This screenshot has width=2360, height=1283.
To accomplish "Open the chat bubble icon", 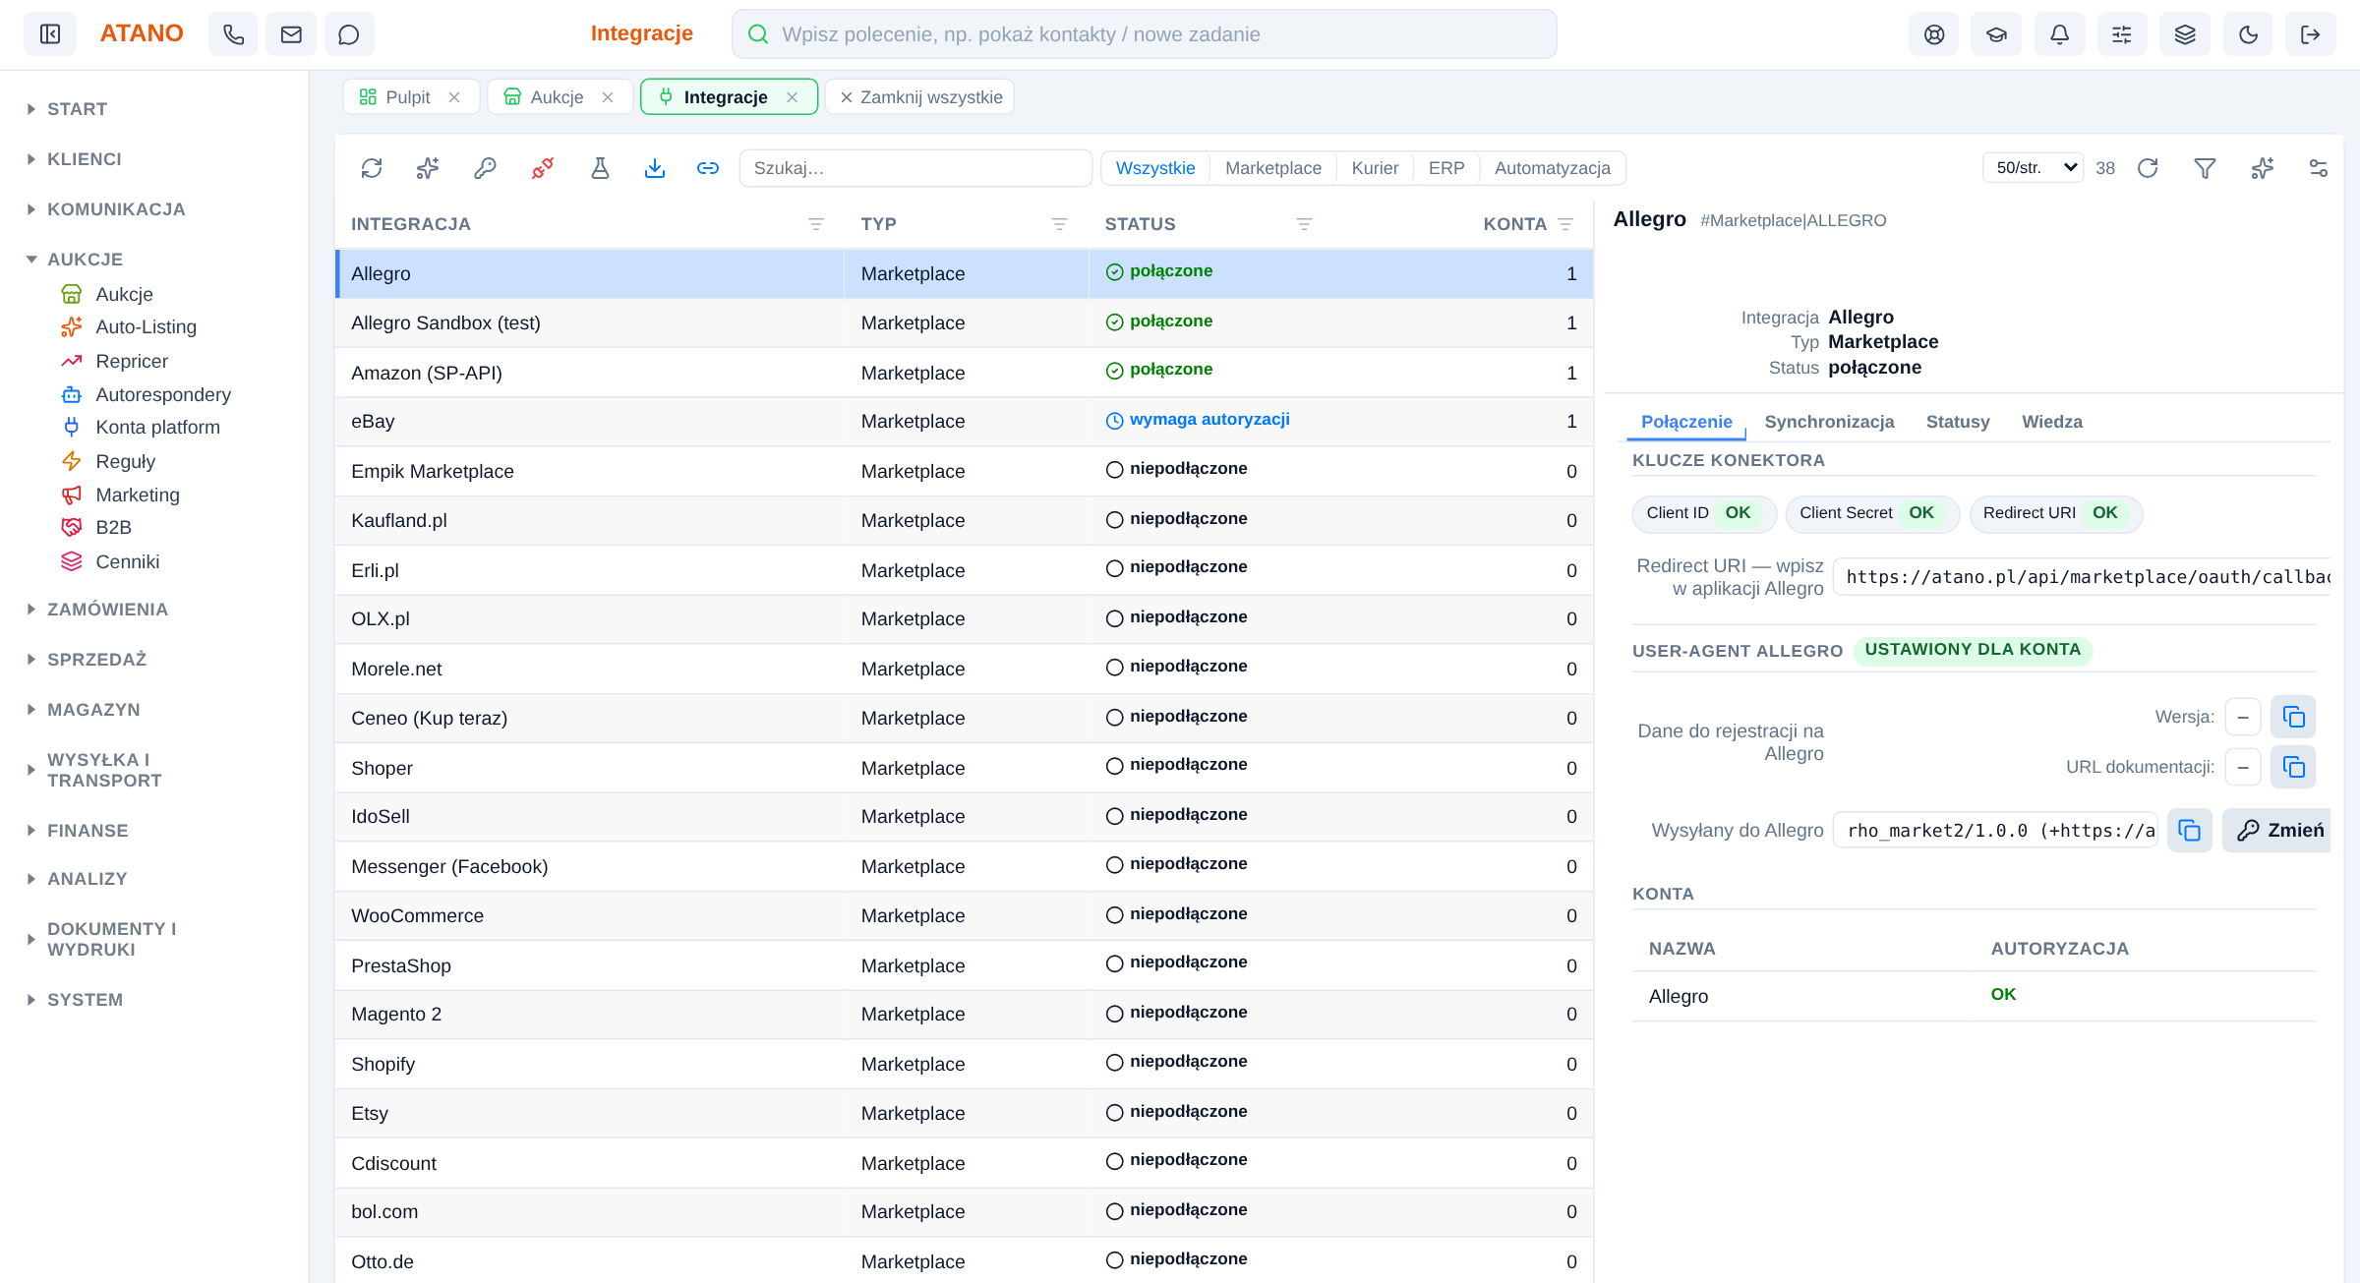I will point(349,34).
